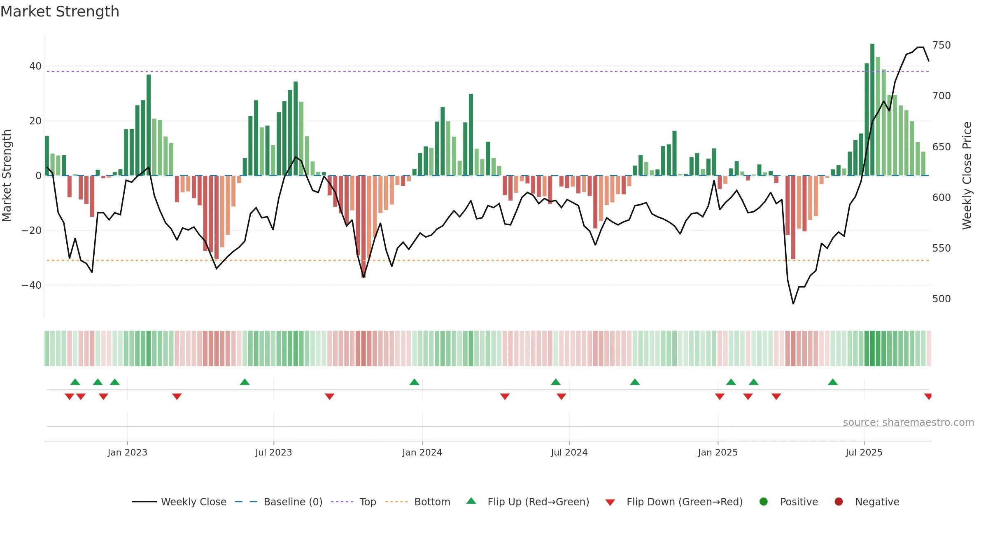
Task: Click the Positive legend label
Action: click(x=799, y=502)
